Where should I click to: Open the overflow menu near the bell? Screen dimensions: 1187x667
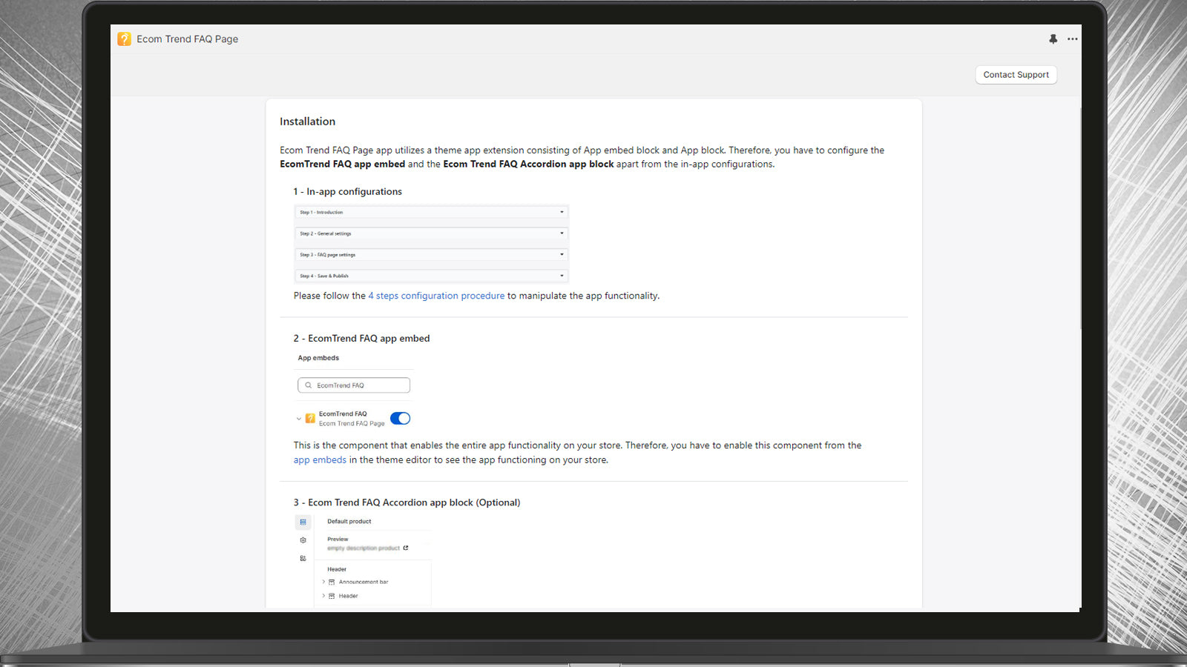tap(1072, 39)
